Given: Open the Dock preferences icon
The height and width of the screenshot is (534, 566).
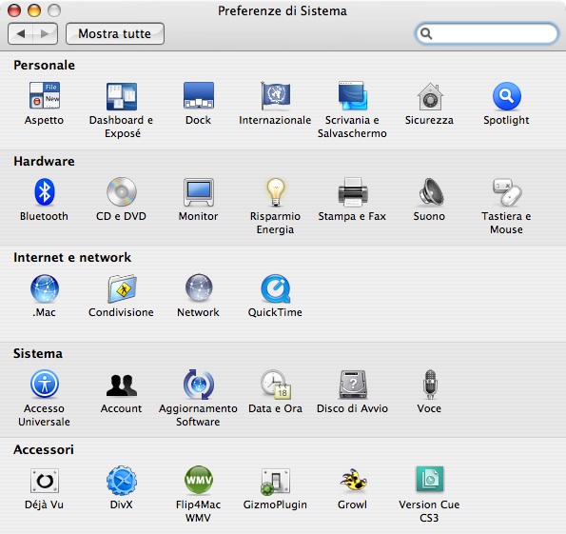Looking at the screenshot, I should (199, 96).
